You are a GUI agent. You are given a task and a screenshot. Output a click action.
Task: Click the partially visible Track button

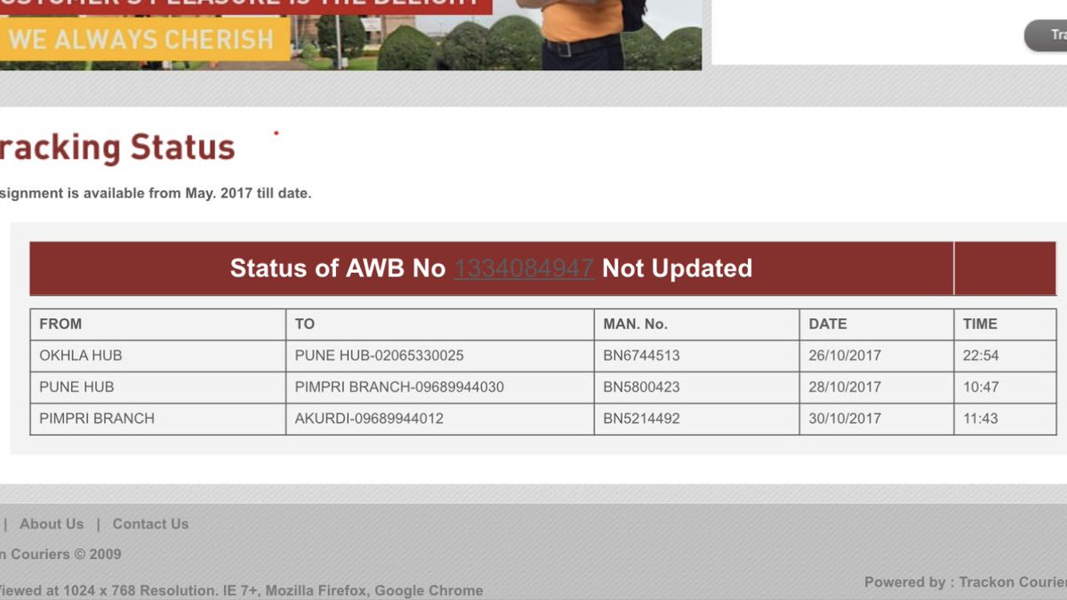(1047, 36)
